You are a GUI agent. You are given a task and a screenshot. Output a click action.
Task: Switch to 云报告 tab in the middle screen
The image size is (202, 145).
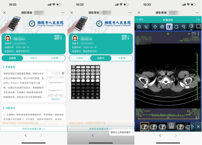[x=79, y=58]
